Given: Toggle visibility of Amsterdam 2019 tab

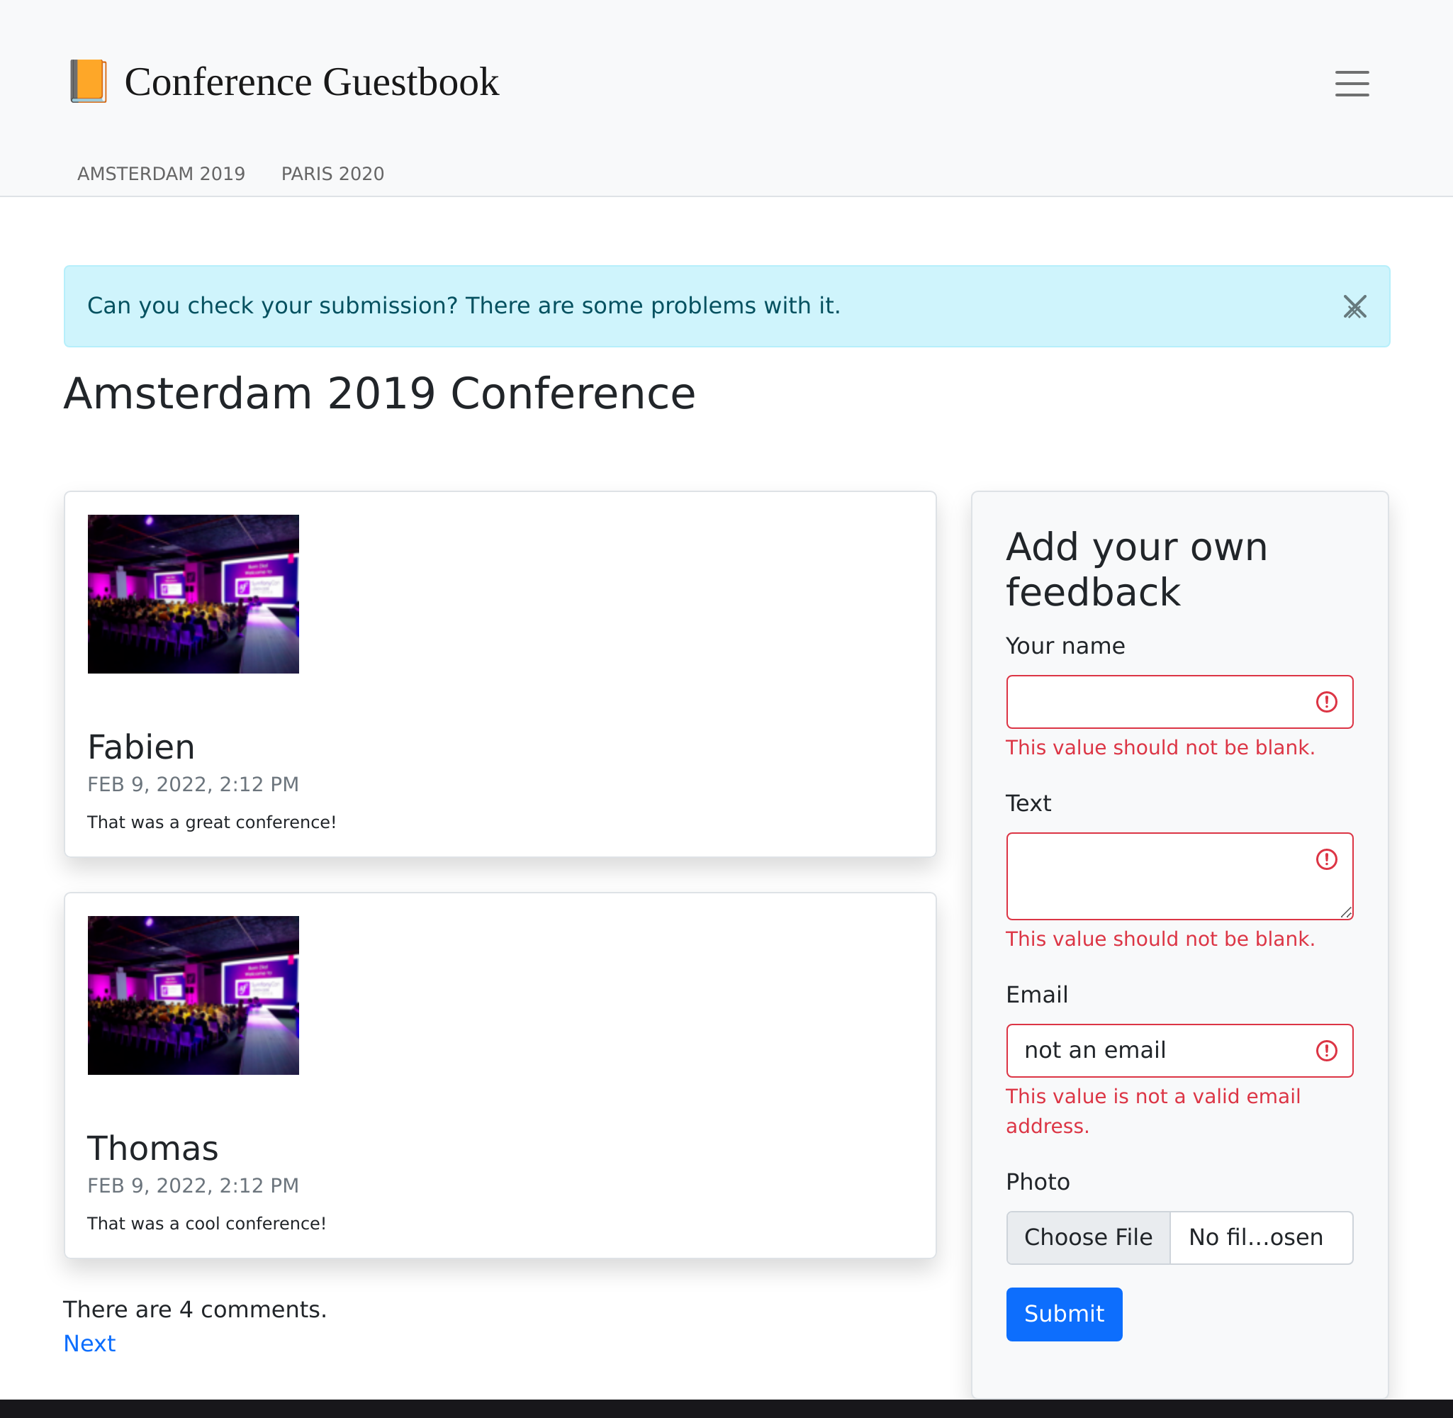Looking at the screenshot, I should [159, 173].
